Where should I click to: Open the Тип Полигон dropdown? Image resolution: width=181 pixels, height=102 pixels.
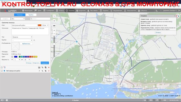click(22, 37)
